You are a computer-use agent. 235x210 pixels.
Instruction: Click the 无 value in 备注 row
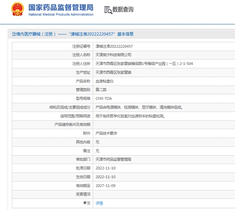98,151
